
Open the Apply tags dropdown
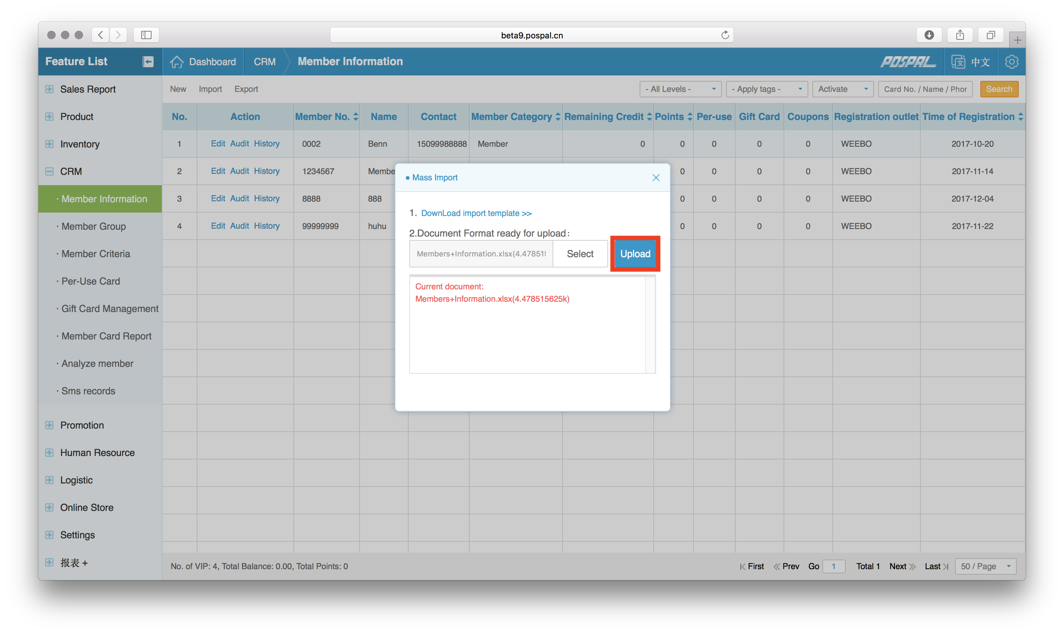(766, 89)
